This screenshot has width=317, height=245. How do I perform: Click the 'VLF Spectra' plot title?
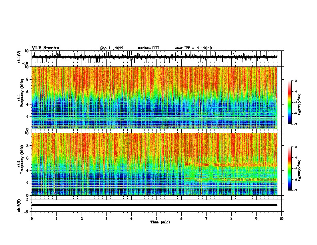coord(45,48)
